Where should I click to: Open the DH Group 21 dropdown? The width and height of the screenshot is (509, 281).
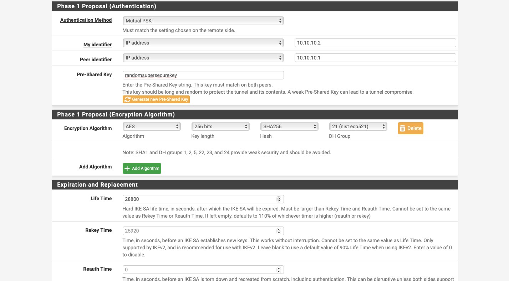click(x=358, y=126)
